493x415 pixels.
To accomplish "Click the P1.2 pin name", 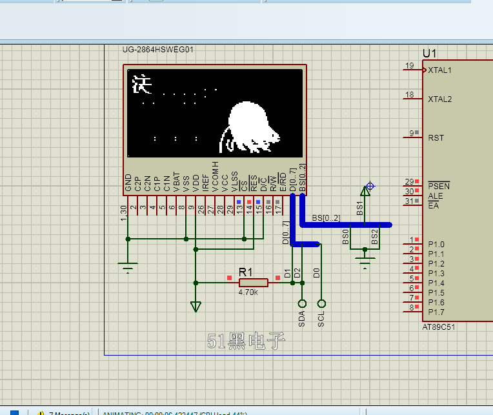I will (x=436, y=264).
